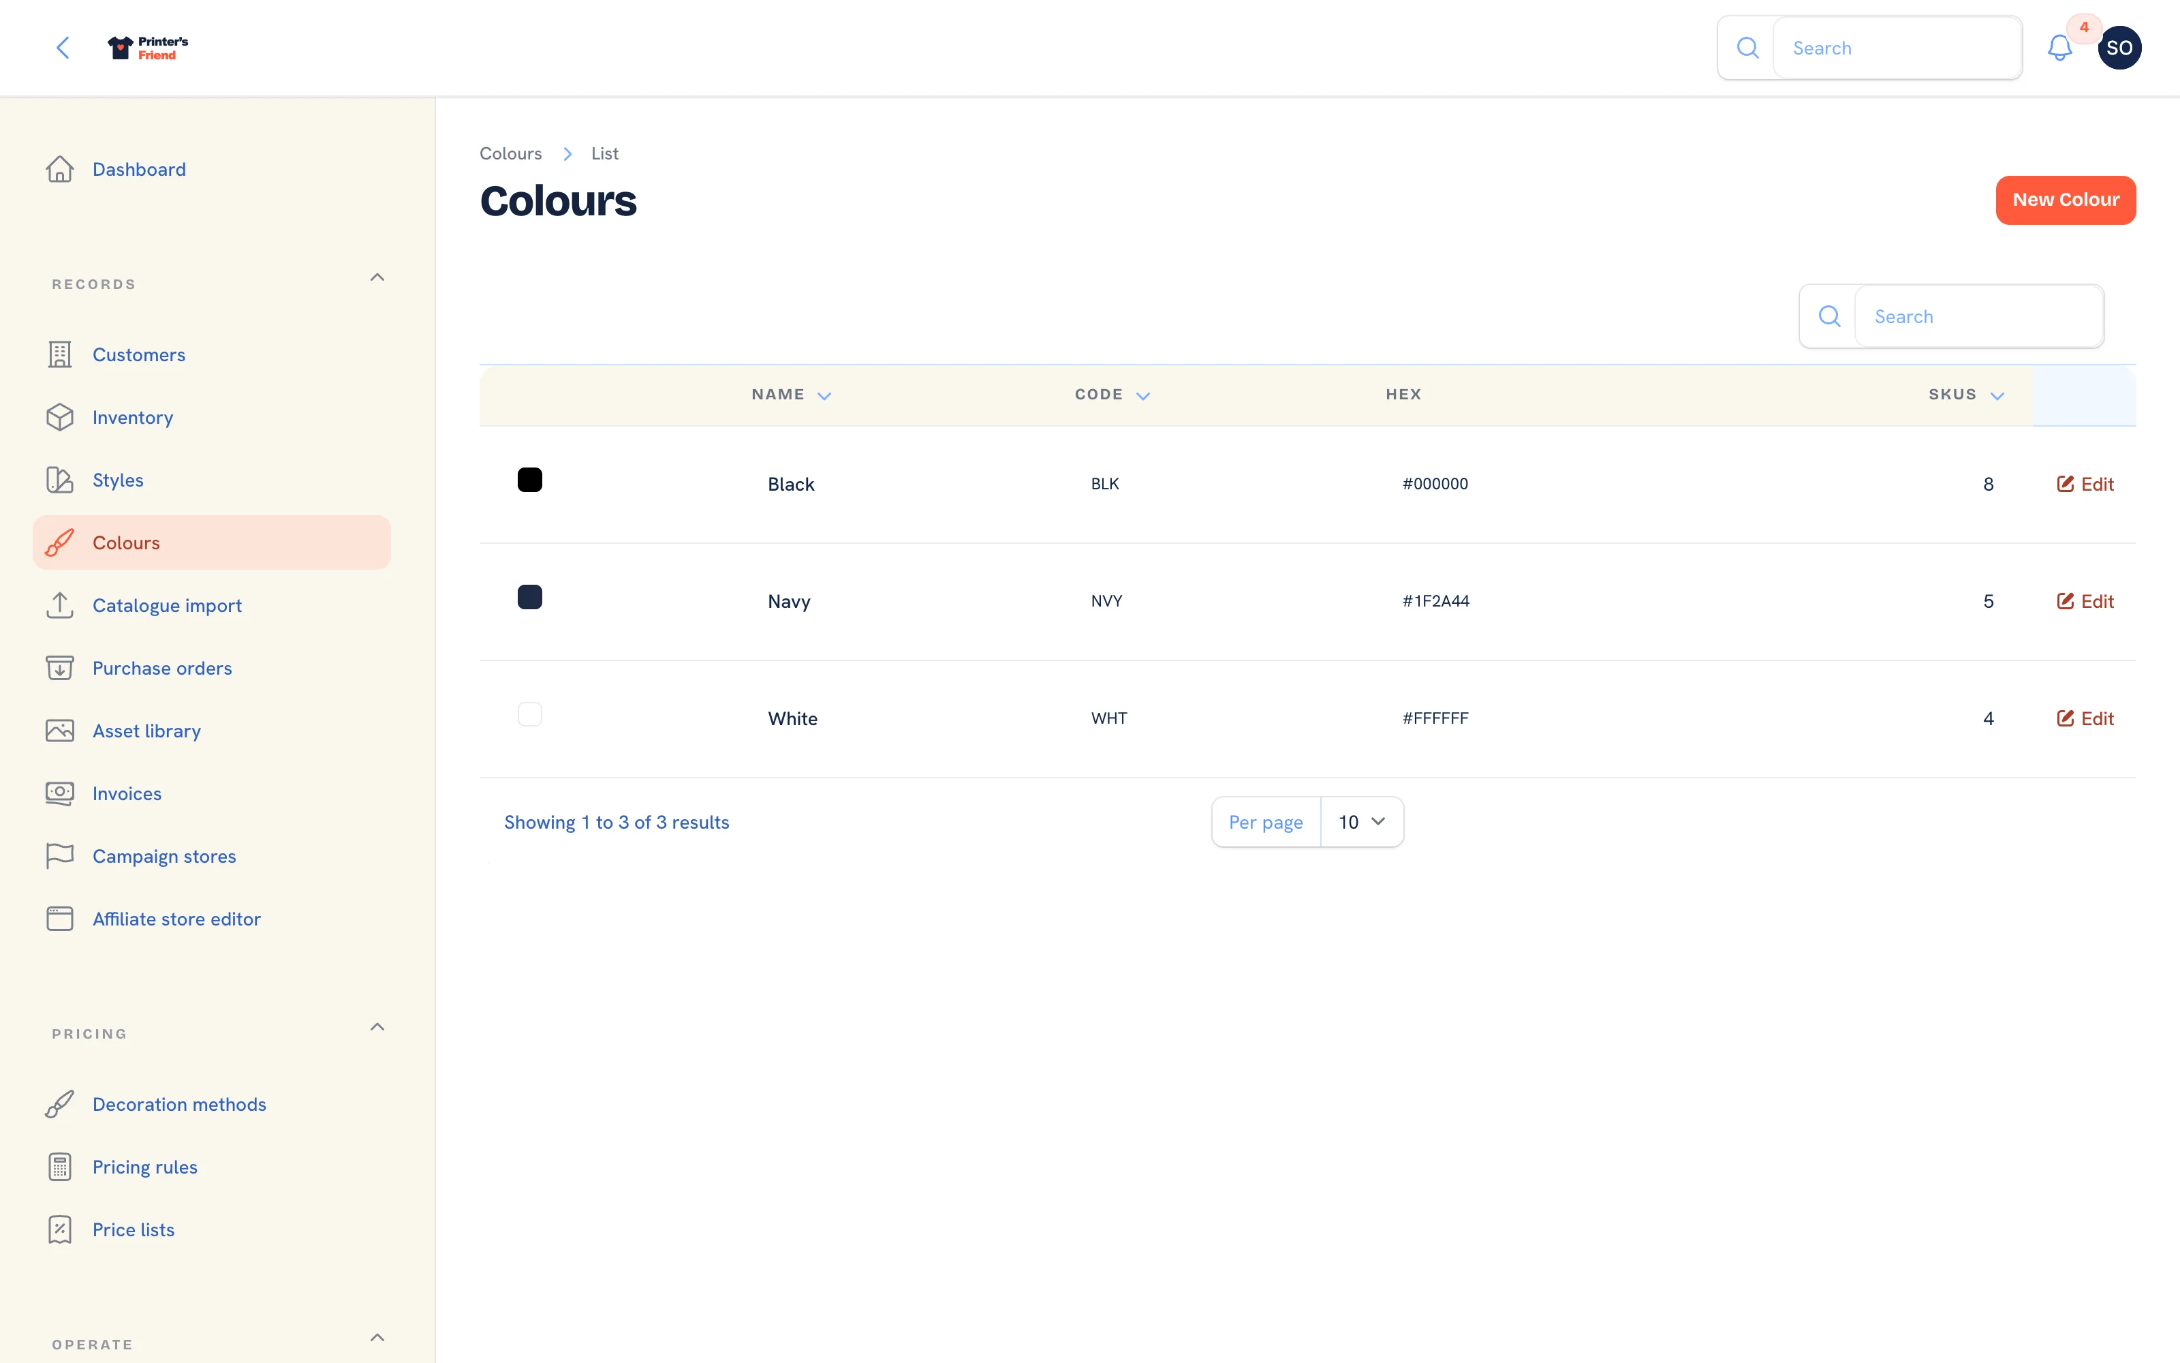Sort table by Code column
This screenshot has height=1363, width=2180.
pos(1112,395)
